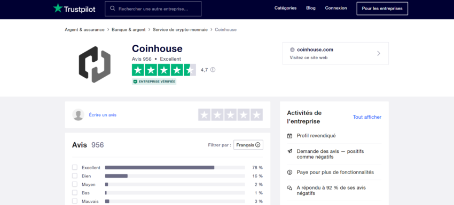Click the chat bubbles icon for A répondu

pyautogui.click(x=289, y=188)
